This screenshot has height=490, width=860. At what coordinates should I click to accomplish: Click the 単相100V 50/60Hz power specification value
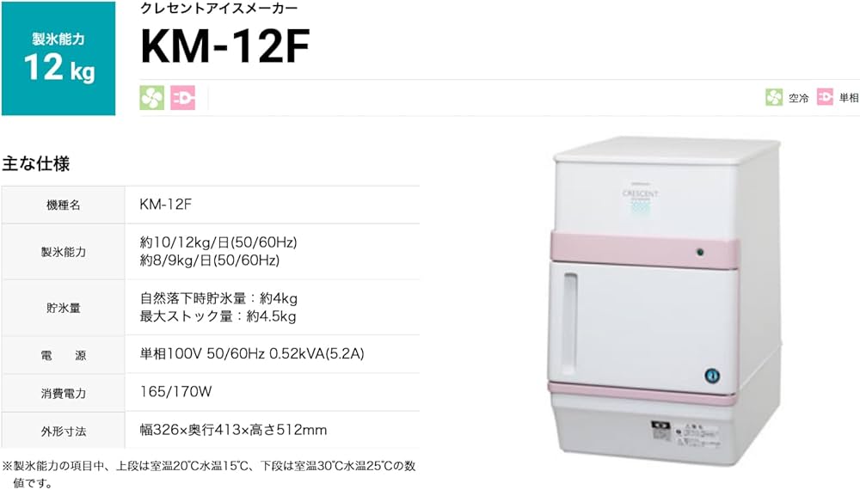click(252, 354)
